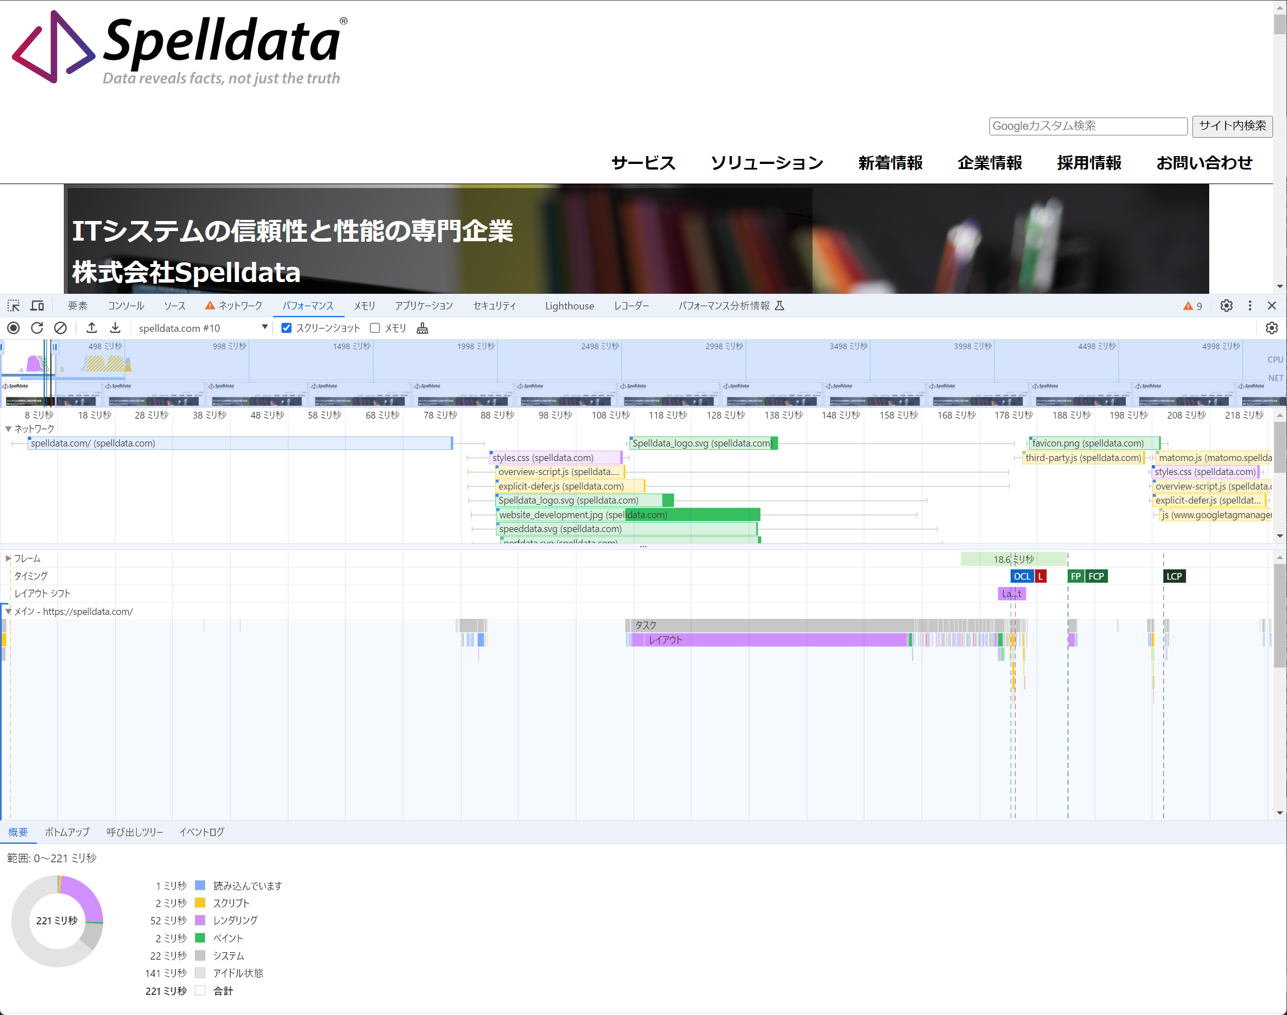
Task: Collapse the ネットワーク track
Action: (x=8, y=429)
